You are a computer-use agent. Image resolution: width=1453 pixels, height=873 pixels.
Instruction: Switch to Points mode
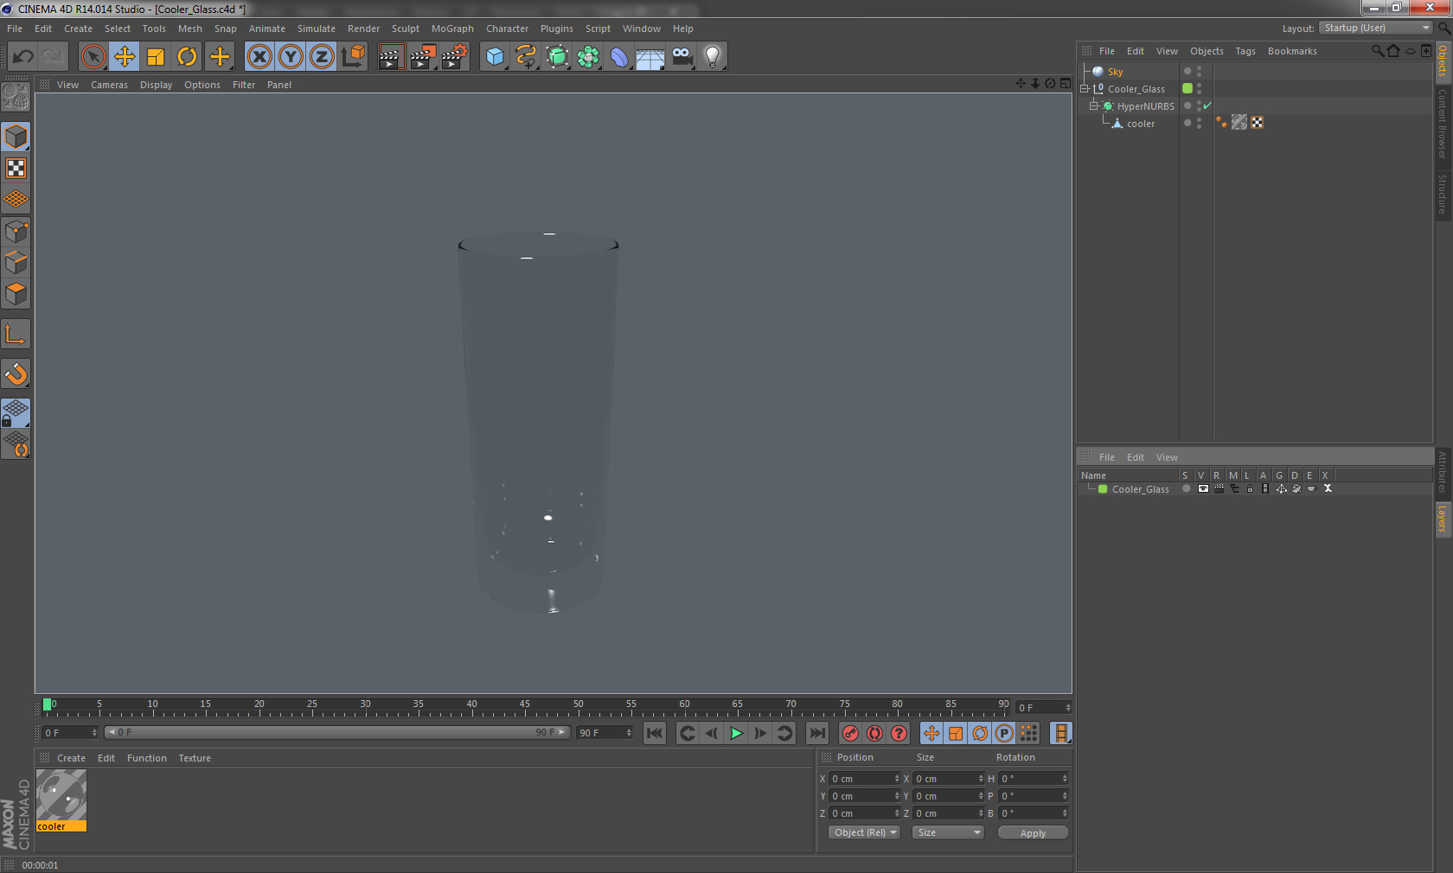[x=16, y=232]
